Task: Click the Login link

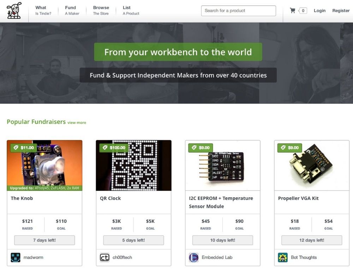Action: click(319, 11)
